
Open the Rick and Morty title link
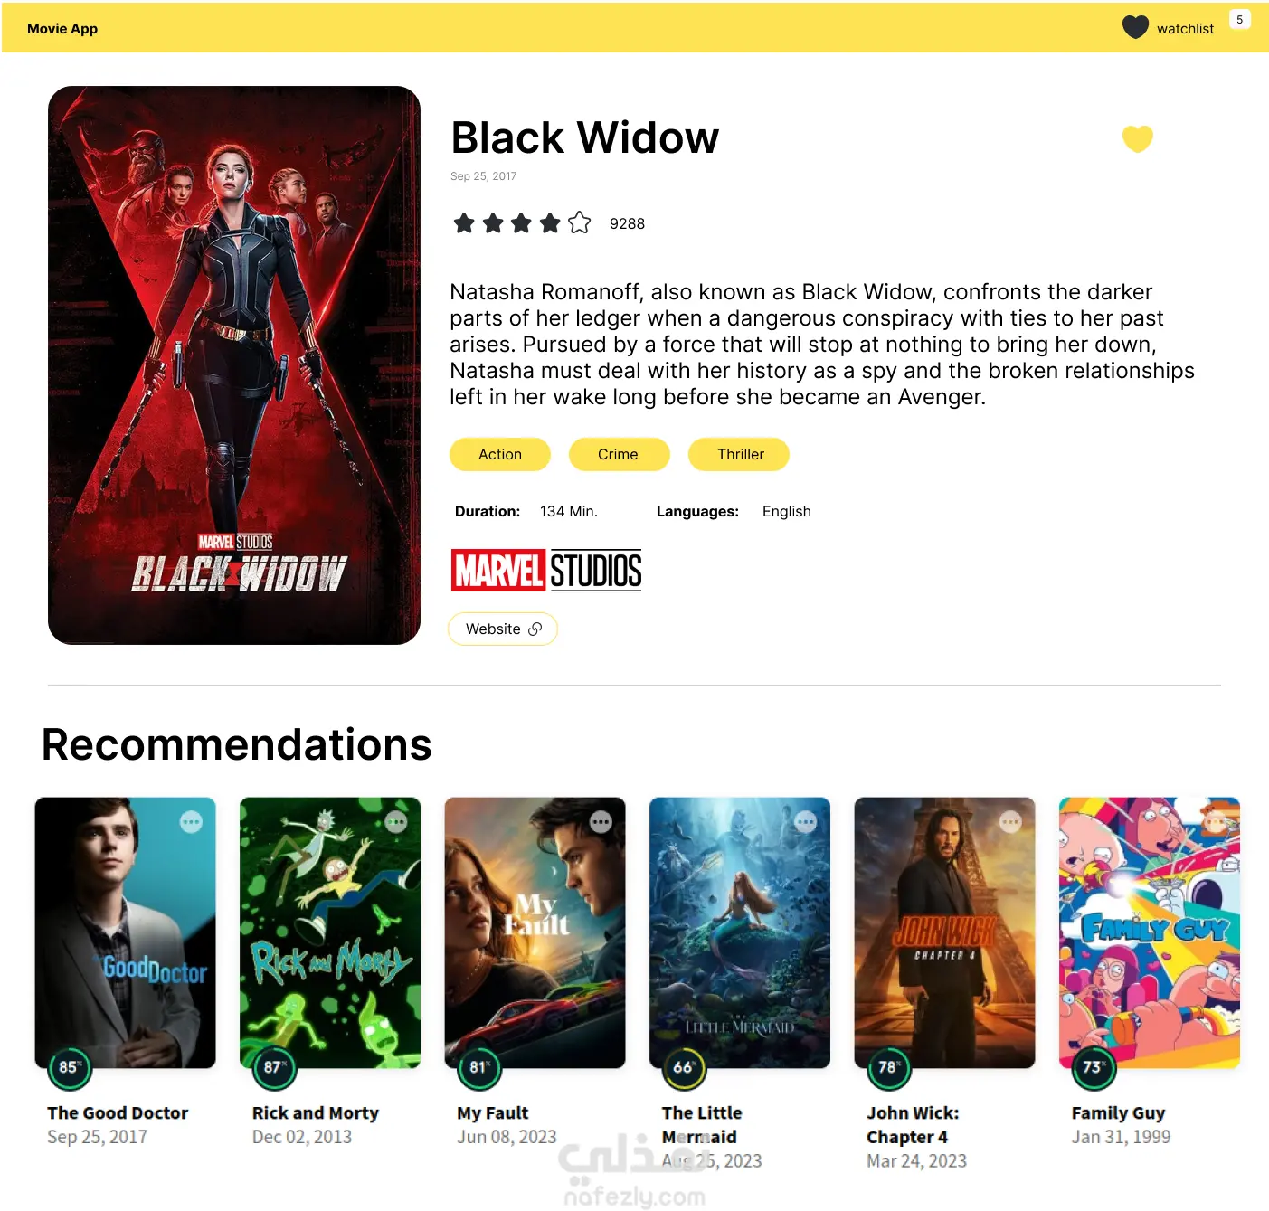(x=315, y=1112)
